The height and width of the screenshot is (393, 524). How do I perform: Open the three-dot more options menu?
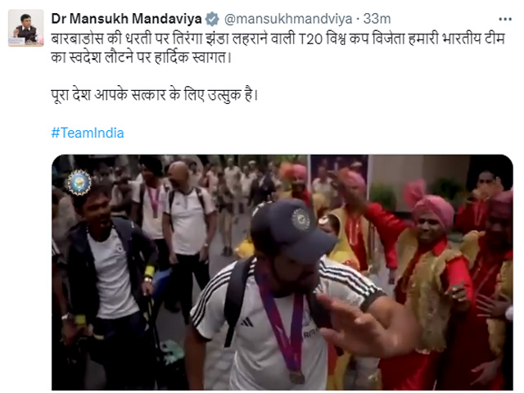[x=504, y=20]
